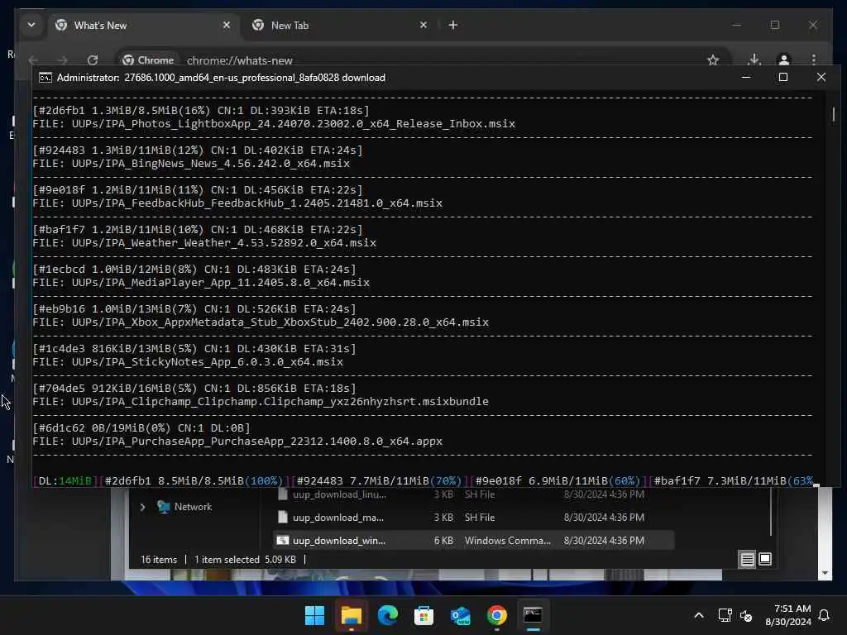Reload the Chrome page
Screen dimensions: 847x635
point(93,60)
